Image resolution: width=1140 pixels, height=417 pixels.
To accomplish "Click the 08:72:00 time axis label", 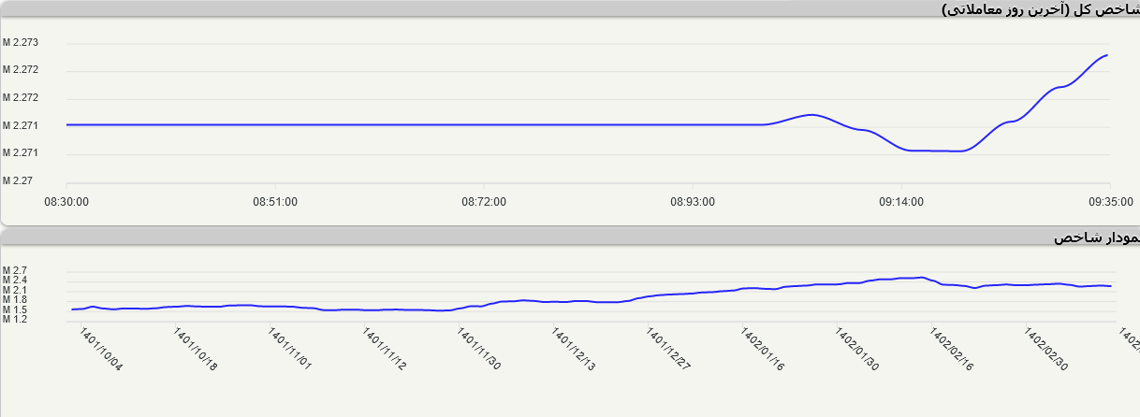I will (x=484, y=201).
